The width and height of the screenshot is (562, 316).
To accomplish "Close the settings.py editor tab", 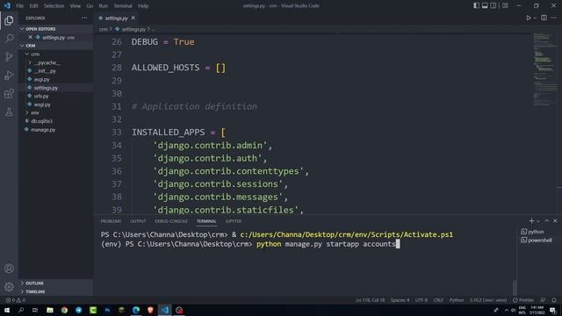I will (133, 18).
